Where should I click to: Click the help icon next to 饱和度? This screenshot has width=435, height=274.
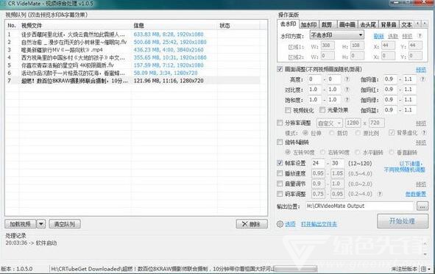pyautogui.click(x=347, y=100)
